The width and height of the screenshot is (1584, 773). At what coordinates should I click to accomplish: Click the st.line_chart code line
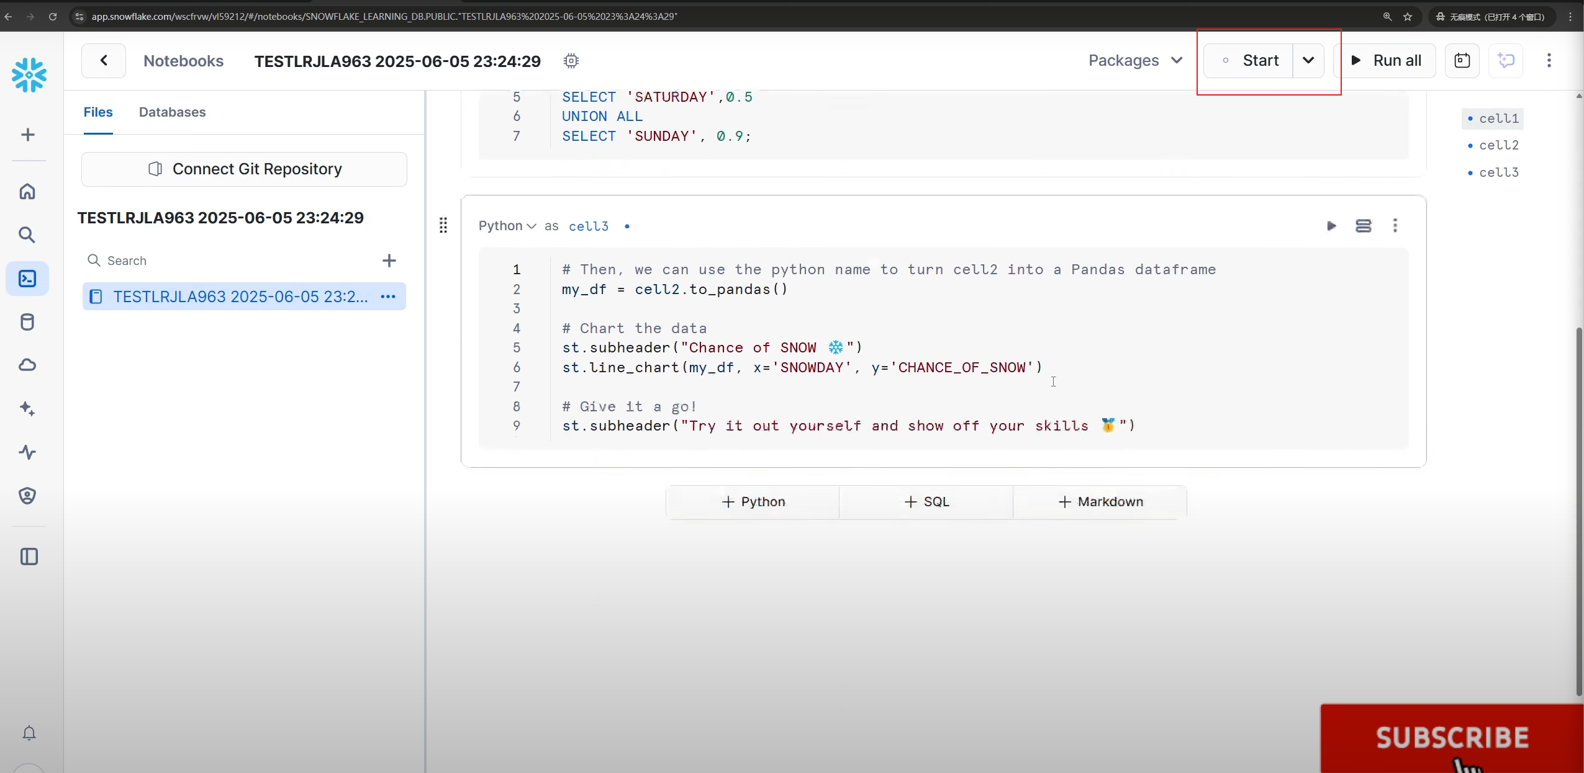(x=802, y=367)
